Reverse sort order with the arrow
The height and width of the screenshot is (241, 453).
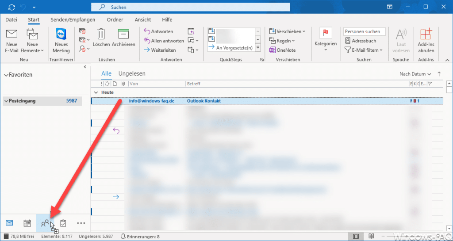click(439, 74)
